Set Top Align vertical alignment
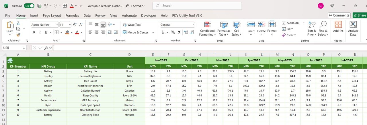The width and height of the screenshot is (367, 125). (90, 25)
